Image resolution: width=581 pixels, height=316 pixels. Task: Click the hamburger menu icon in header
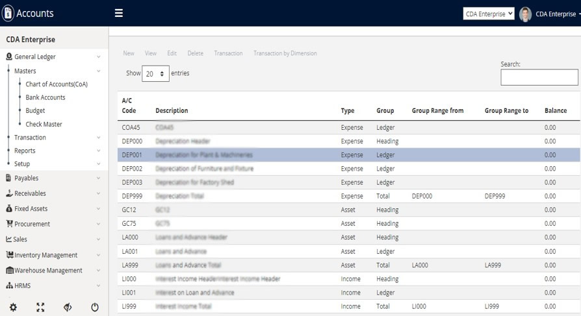coord(118,13)
